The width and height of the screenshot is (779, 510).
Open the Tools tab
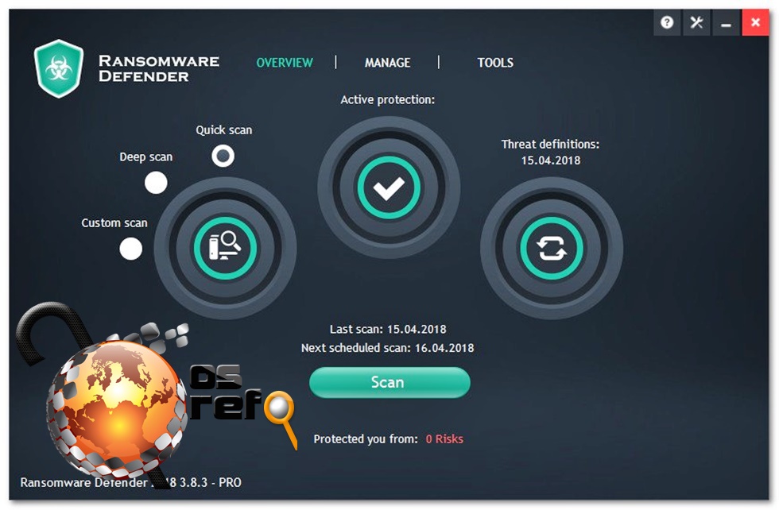pos(495,63)
